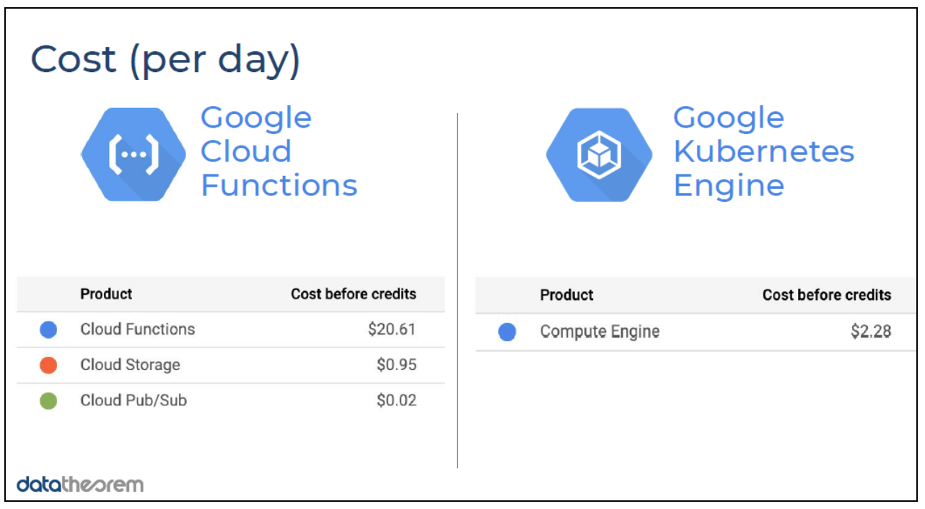Click the $20.61 cost value

tap(392, 329)
